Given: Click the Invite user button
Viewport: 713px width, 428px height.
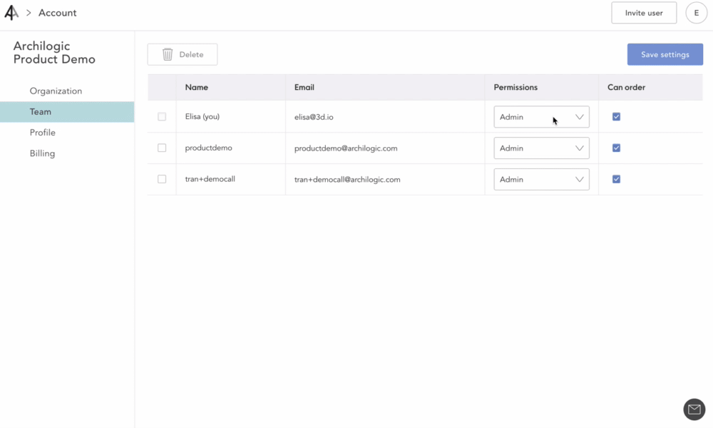Looking at the screenshot, I should click(643, 13).
